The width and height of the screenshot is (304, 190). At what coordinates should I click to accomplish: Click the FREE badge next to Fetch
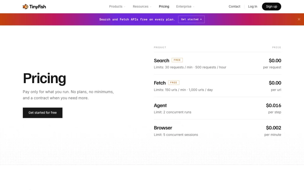click(x=173, y=83)
